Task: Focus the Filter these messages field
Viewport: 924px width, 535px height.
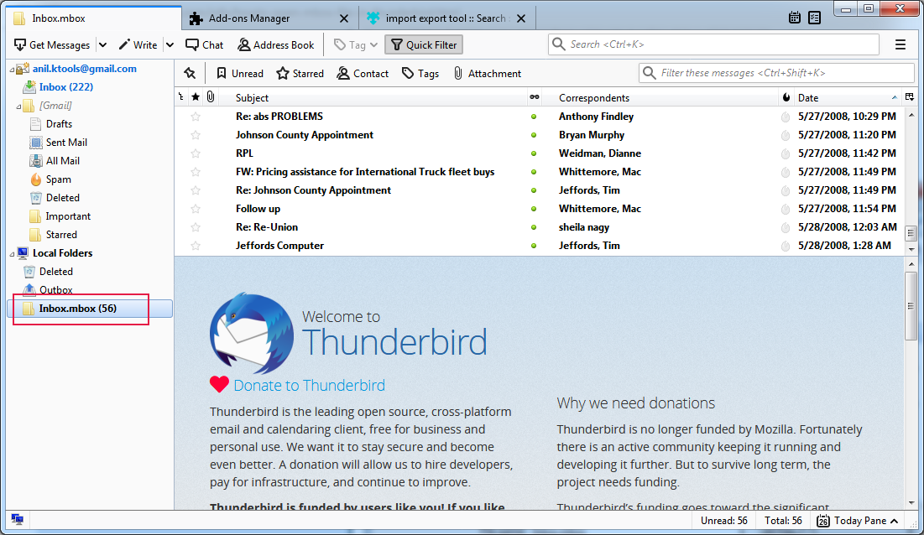Action: click(x=776, y=73)
